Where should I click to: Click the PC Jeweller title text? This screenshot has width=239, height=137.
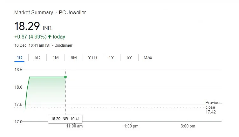pyautogui.click(x=72, y=12)
